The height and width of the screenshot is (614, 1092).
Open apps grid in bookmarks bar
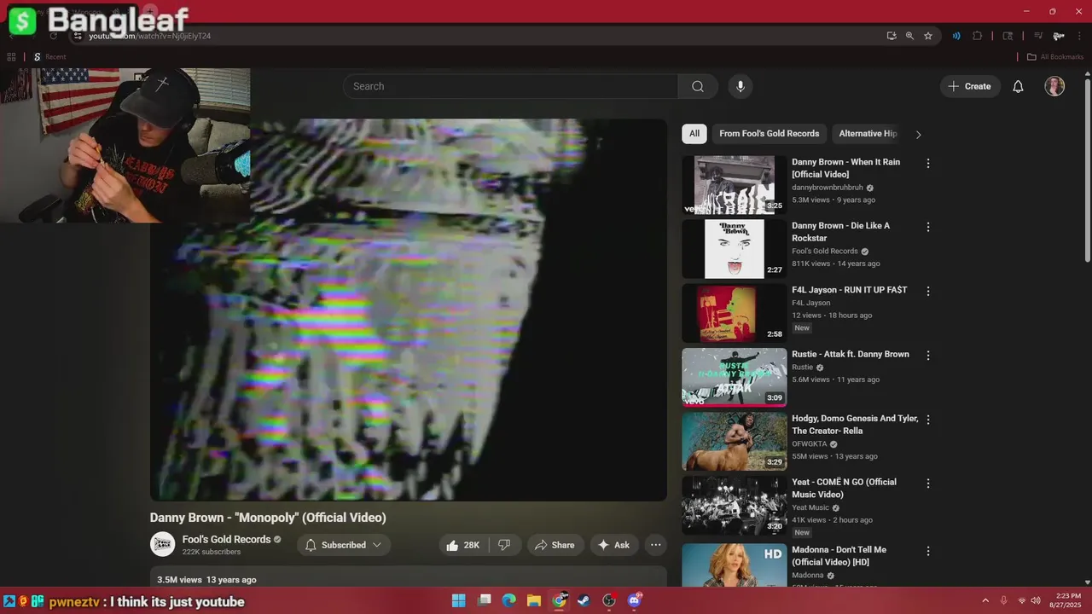11,57
